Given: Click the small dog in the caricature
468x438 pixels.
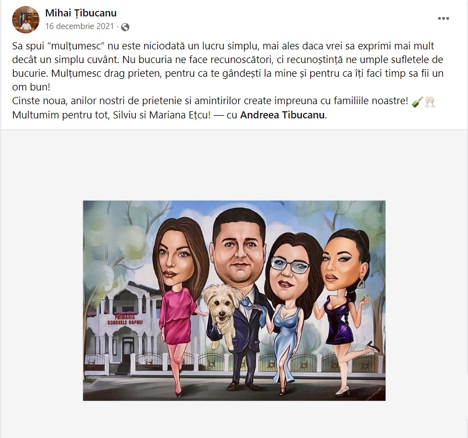Looking at the screenshot, I should click(x=221, y=314).
